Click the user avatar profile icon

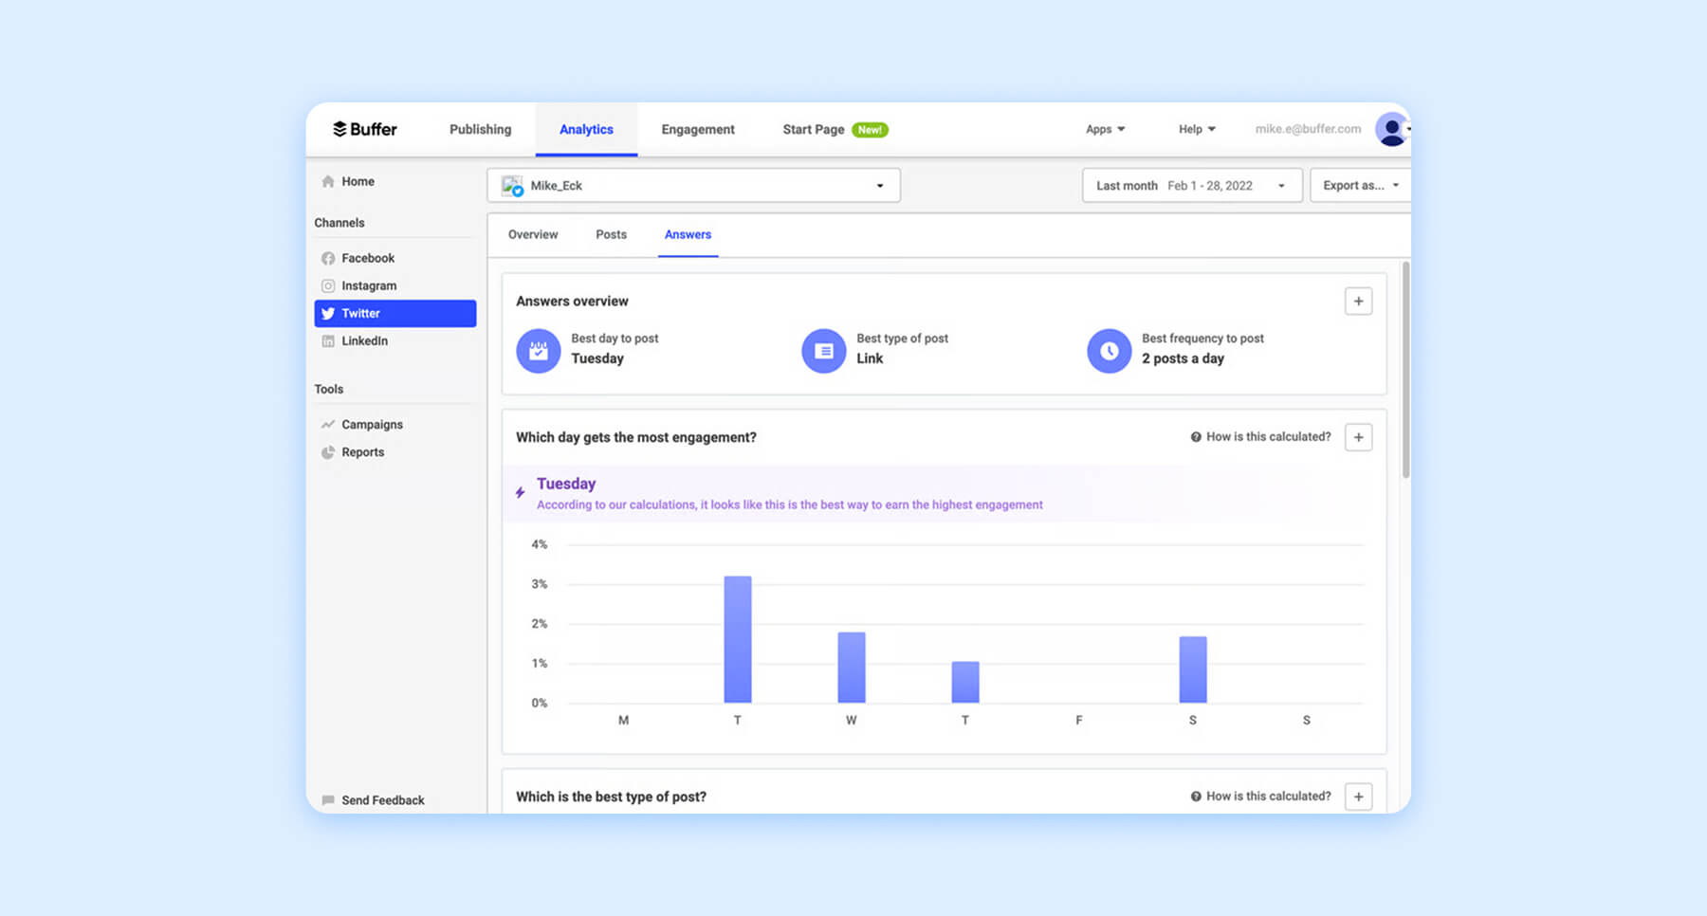pos(1390,129)
